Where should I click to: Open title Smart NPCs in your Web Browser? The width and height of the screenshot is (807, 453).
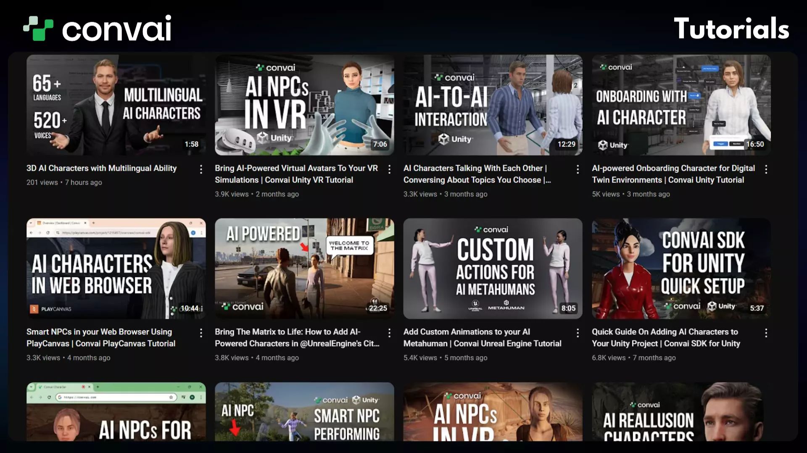(101, 337)
